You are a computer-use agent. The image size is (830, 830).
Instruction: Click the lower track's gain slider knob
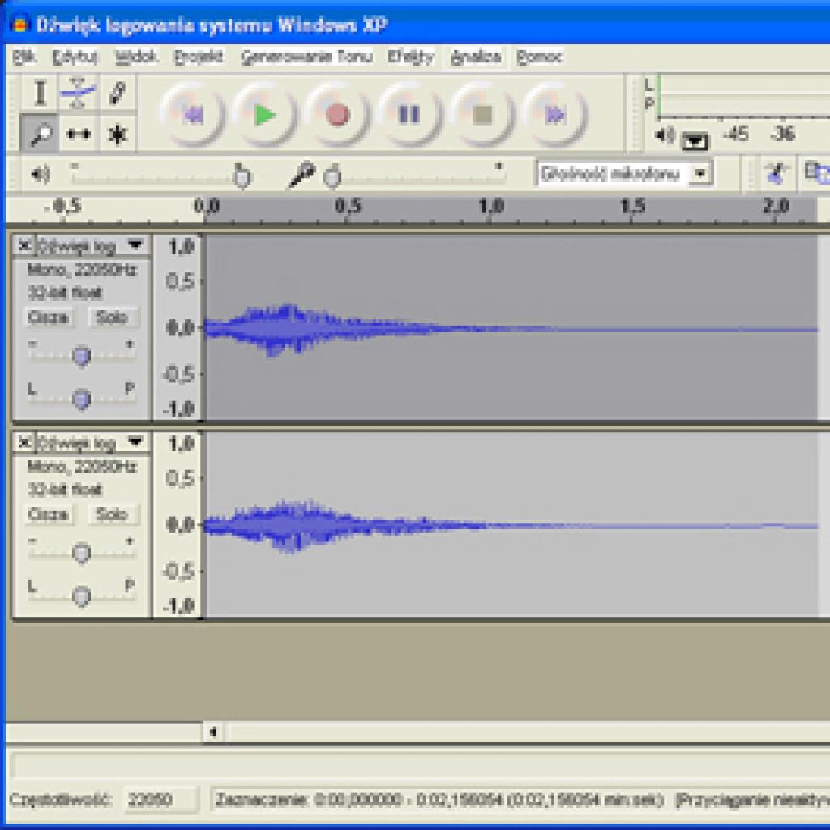[81, 553]
